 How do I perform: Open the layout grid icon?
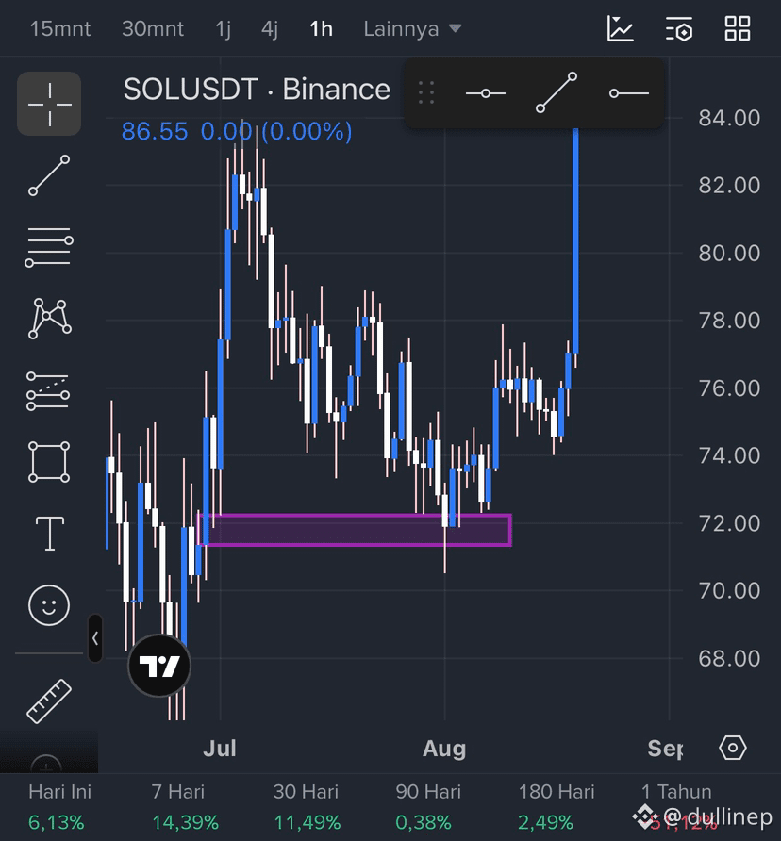pyautogui.click(x=738, y=28)
